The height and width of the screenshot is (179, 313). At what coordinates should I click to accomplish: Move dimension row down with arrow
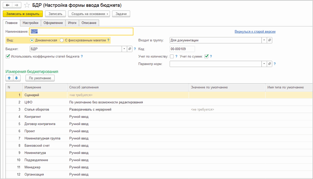(17, 78)
